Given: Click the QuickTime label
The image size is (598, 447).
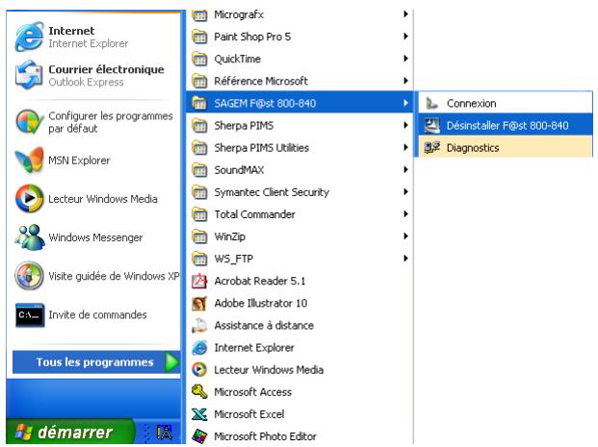Looking at the screenshot, I should click(x=238, y=59).
